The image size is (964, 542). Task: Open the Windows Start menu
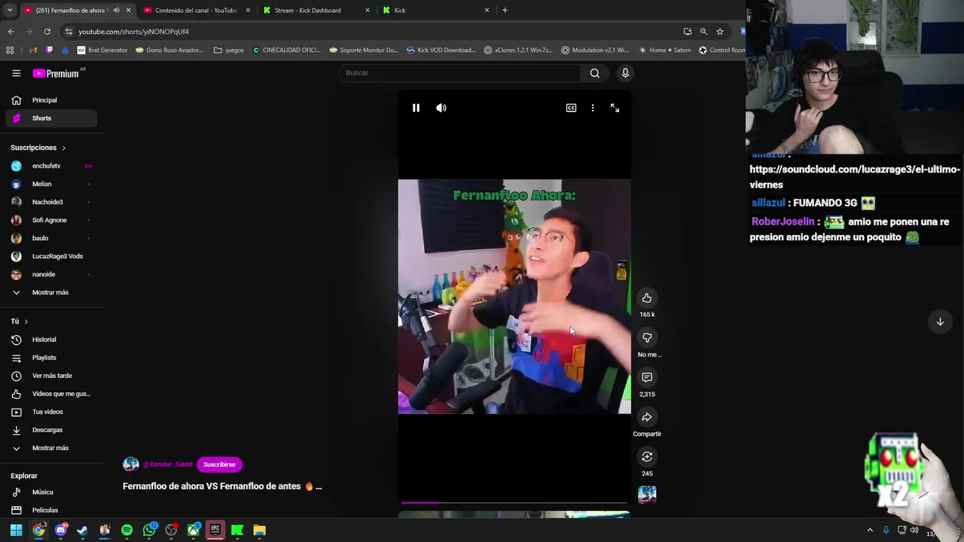pos(16,530)
